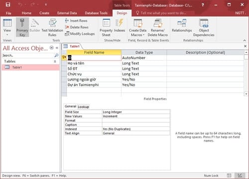Click the Long Text type for 'Số ĐT'
The width and height of the screenshot is (249, 179).
[x=144, y=69]
